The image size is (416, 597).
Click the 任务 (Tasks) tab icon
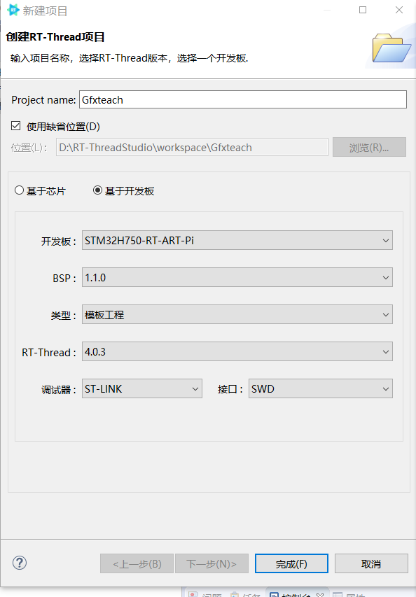coord(235,594)
